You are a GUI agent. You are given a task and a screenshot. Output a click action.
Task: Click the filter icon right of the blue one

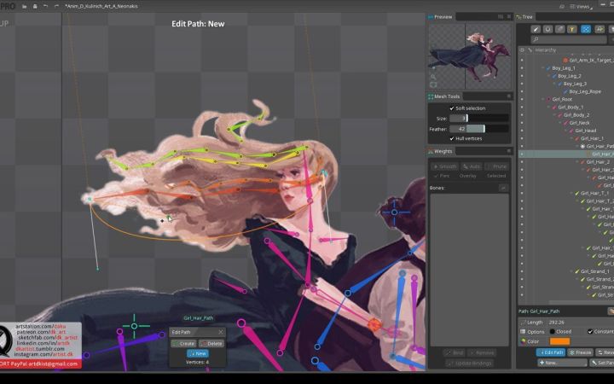[x=600, y=29]
